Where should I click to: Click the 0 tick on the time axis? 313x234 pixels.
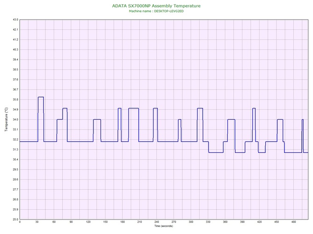[x=20, y=222]
